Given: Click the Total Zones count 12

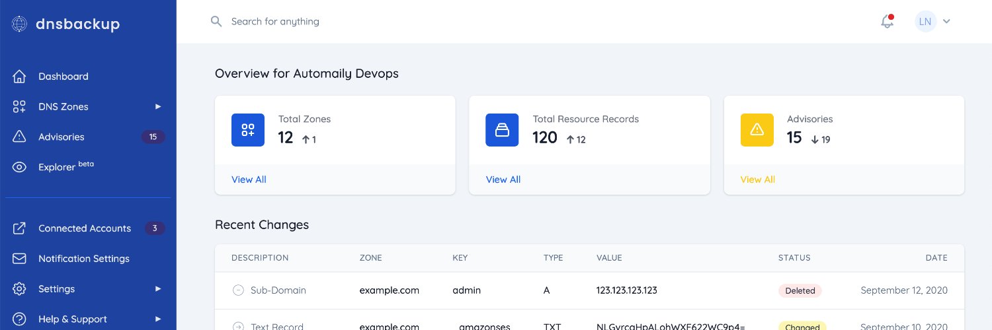Looking at the screenshot, I should click(286, 137).
